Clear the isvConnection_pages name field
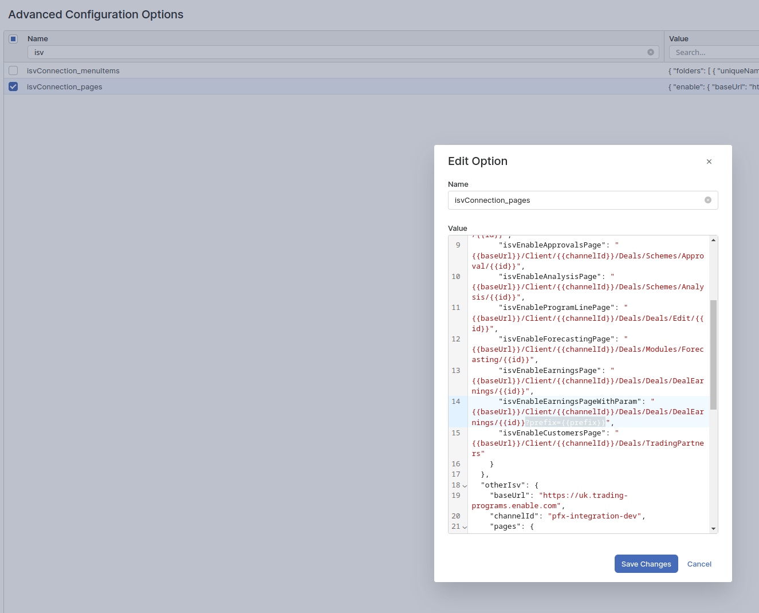Image resolution: width=759 pixels, height=613 pixels. [x=708, y=200]
